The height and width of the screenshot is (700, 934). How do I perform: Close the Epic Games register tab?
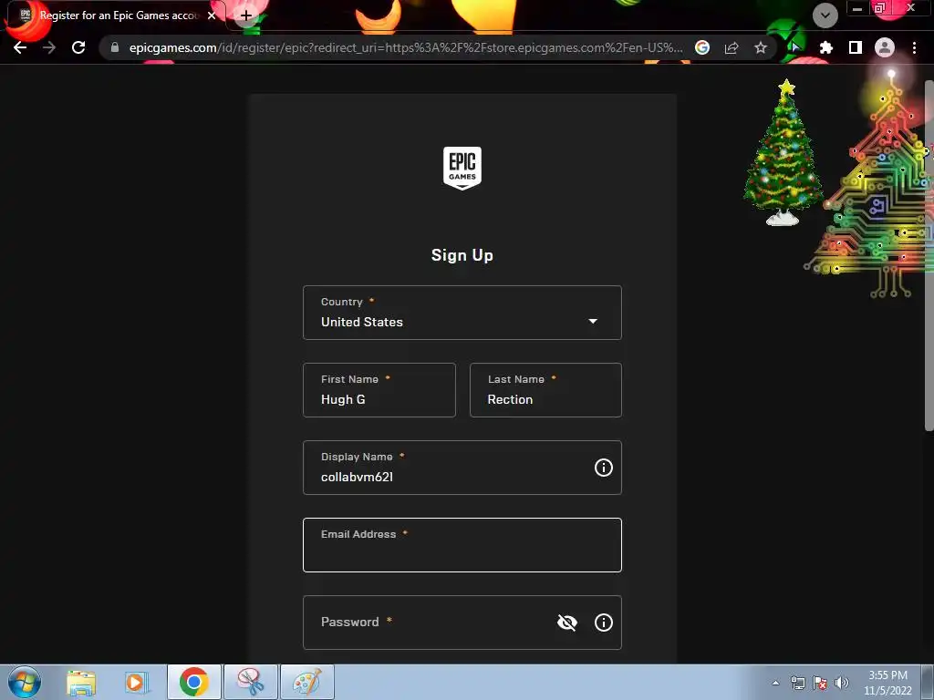212,15
